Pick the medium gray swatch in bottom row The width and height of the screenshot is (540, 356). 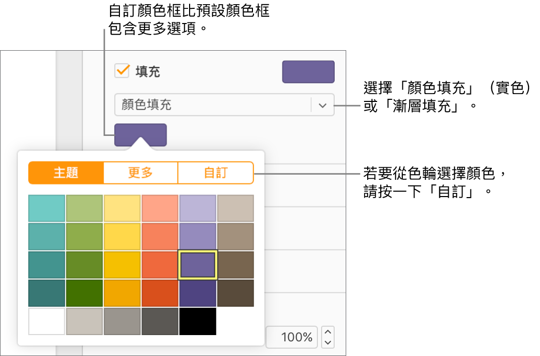coord(122,321)
